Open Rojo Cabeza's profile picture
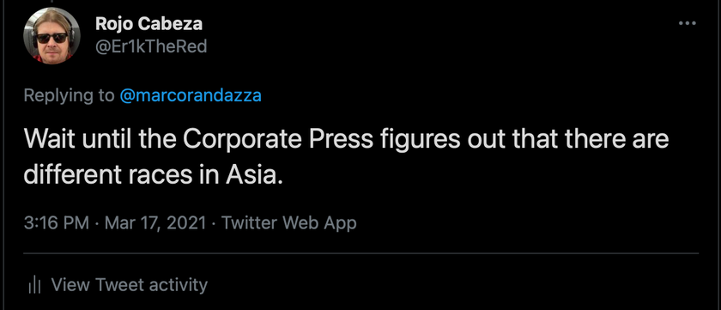Viewport: 721px width, 310px height. 52,36
